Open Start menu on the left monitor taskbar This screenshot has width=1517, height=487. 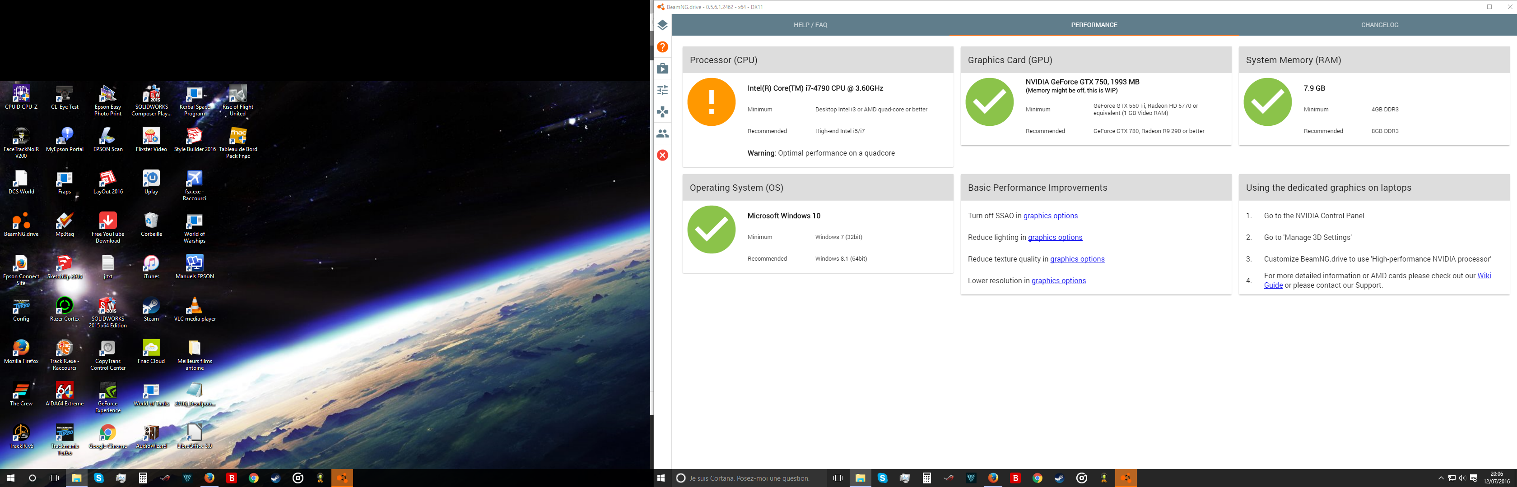(x=10, y=478)
